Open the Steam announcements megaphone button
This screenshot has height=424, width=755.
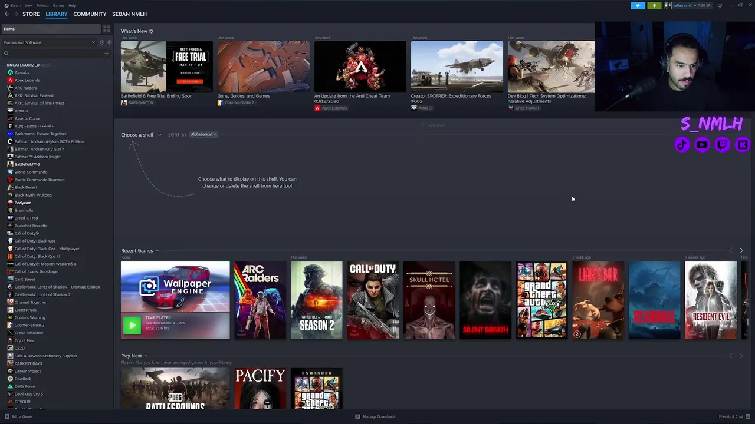pyautogui.click(x=638, y=5)
